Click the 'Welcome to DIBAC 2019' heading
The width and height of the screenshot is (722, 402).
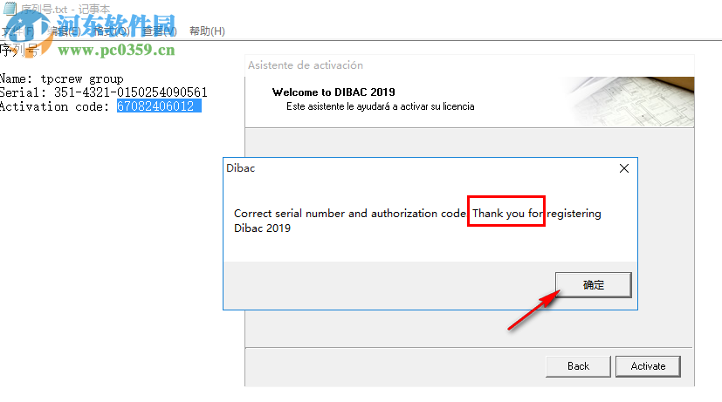click(333, 92)
